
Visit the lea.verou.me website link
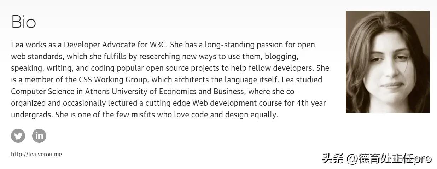36,155
